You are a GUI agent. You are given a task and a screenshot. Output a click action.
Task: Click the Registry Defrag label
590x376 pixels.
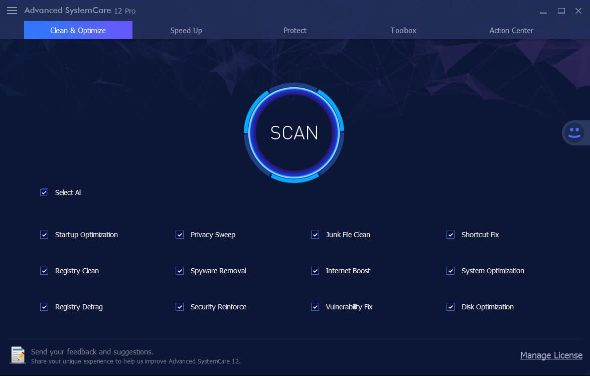point(79,307)
